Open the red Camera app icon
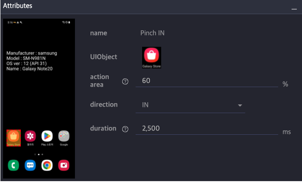The width and height of the screenshot is (302, 182). click(64, 165)
